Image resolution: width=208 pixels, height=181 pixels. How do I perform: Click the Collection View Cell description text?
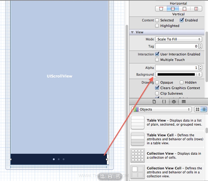point(174,172)
